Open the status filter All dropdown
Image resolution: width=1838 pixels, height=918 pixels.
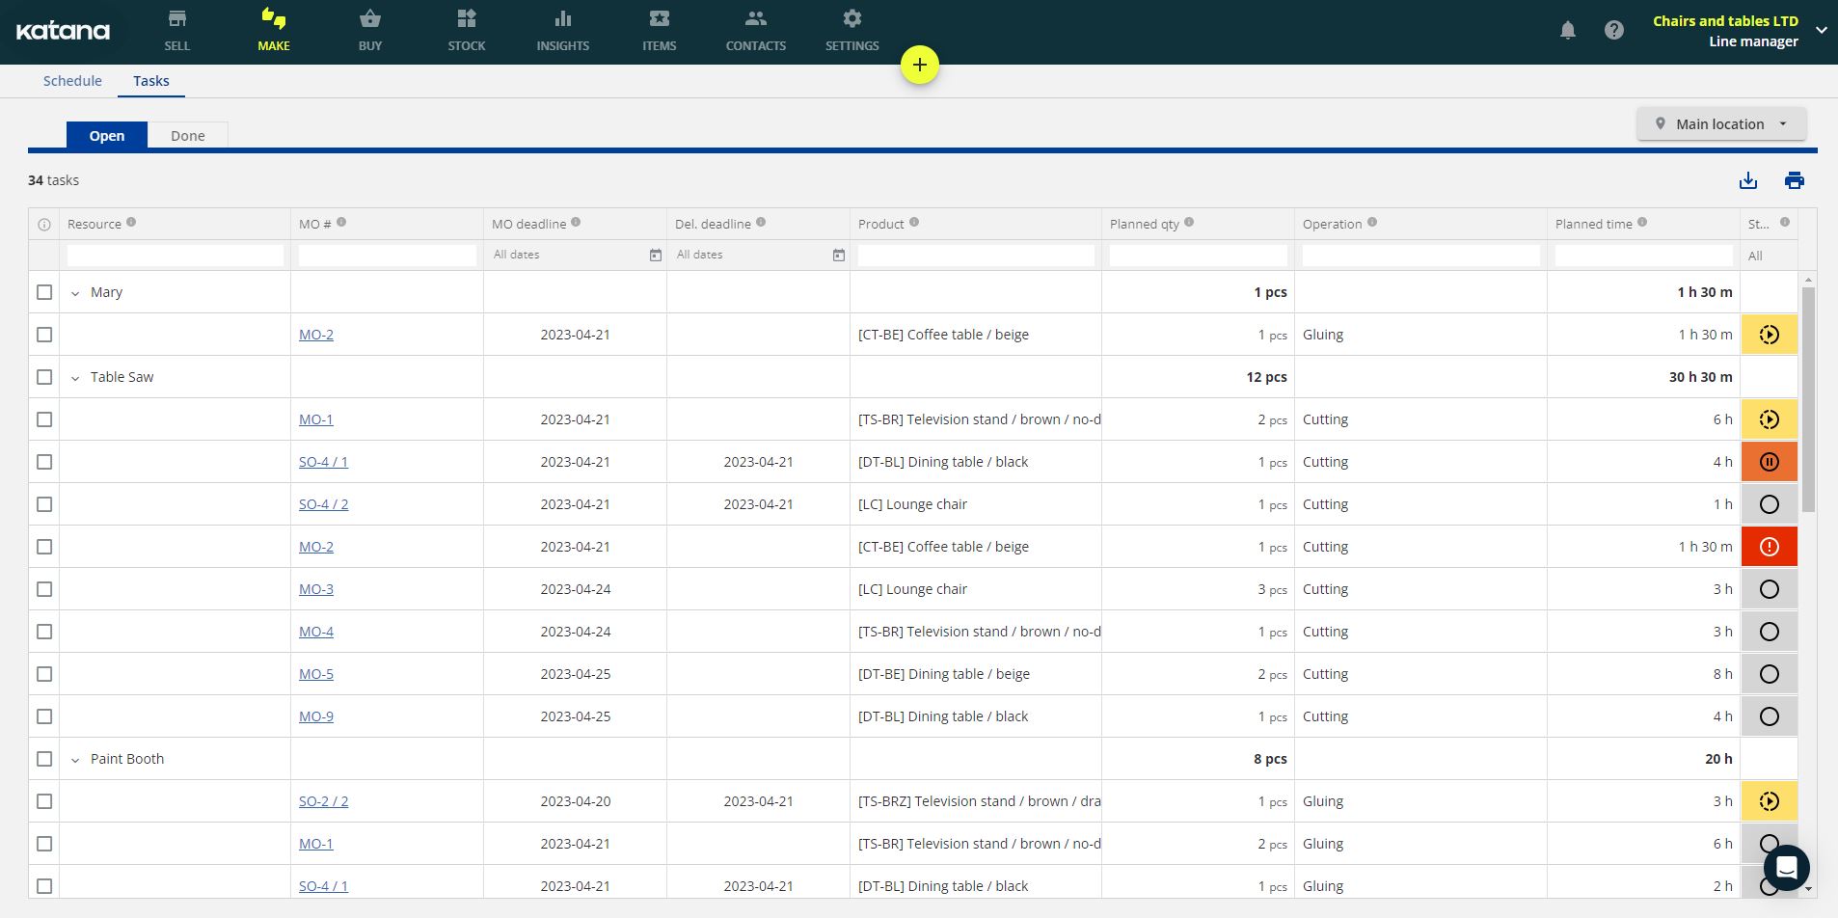tap(1769, 256)
